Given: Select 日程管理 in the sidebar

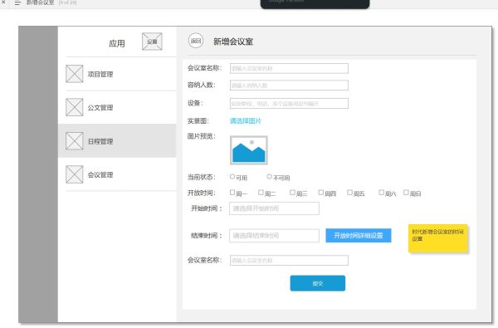Looking at the screenshot, I should (x=117, y=141).
